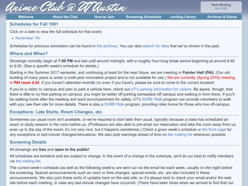This screenshot has height=186, width=248.
Task: Open the How to Join page
Action: (104, 17)
